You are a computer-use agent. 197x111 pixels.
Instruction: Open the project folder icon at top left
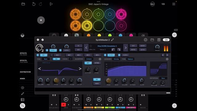click(23, 4)
